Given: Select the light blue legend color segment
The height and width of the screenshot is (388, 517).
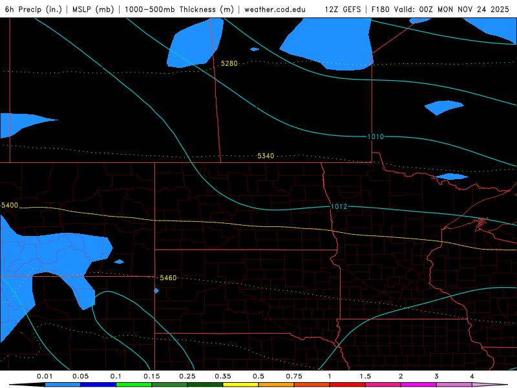Looking at the screenshot, I should (63, 385).
